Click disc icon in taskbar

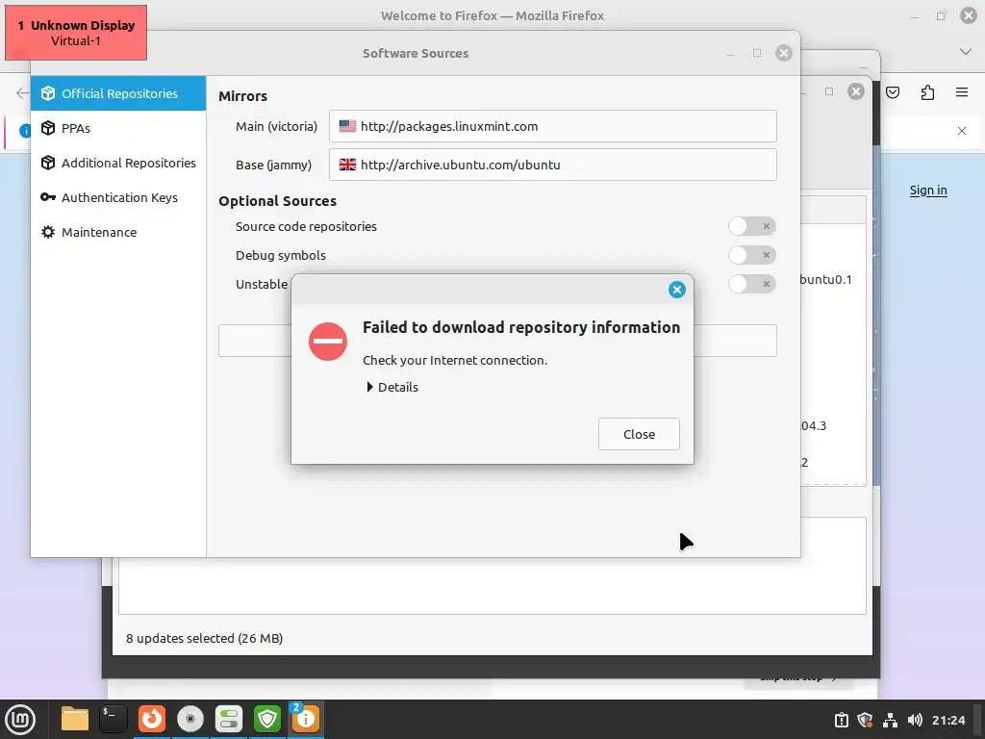pyautogui.click(x=190, y=719)
